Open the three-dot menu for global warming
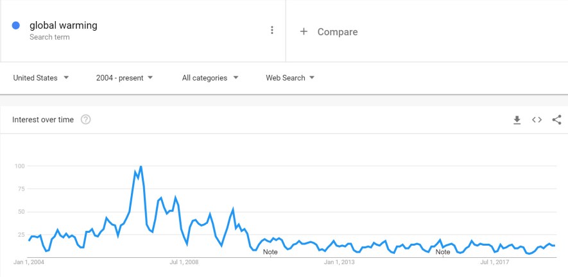568x277 pixels. pyautogui.click(x=272, y=30)
